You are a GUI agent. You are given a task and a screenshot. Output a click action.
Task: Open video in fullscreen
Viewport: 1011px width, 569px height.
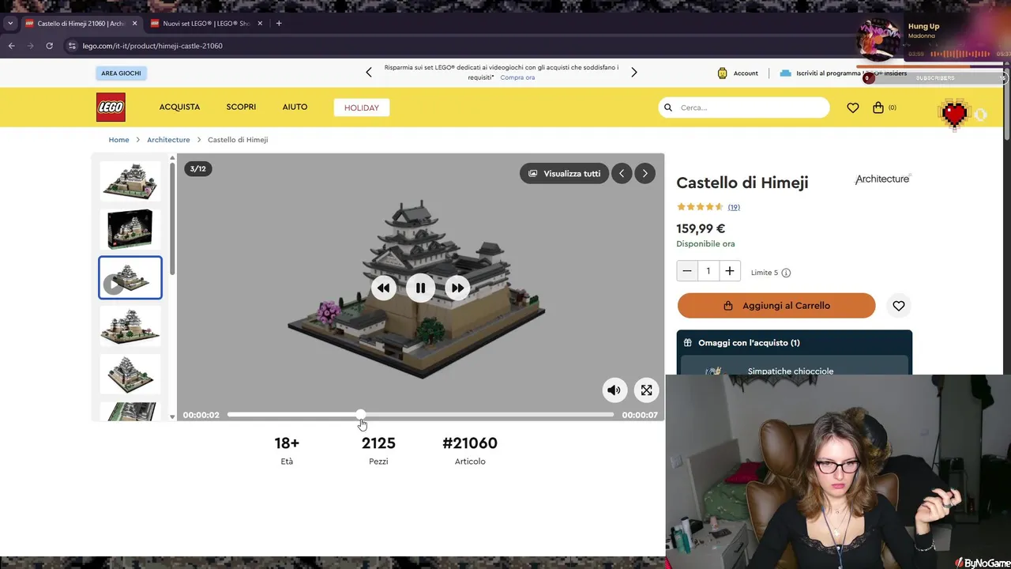pyautogui.click(x=646, y=390)
